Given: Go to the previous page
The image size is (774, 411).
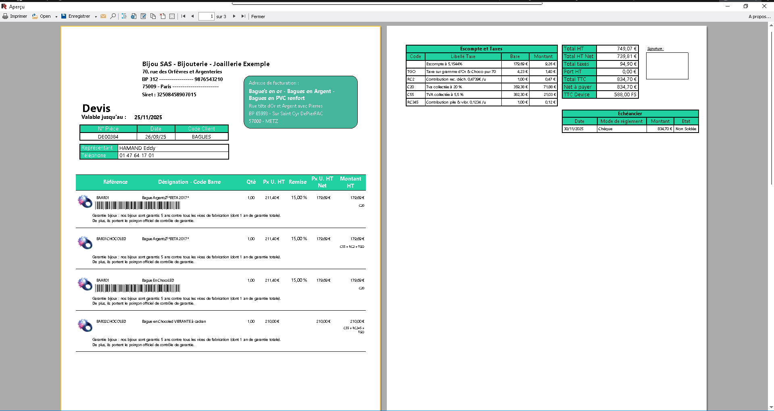Looking at the screenshot, I should click(x=192, y=17).
